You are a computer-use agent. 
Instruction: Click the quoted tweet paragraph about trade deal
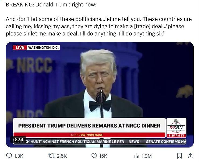pyautogui.click(x=99, y=27)
